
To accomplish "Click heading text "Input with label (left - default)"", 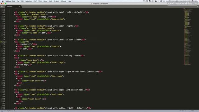I will (65, 12).
